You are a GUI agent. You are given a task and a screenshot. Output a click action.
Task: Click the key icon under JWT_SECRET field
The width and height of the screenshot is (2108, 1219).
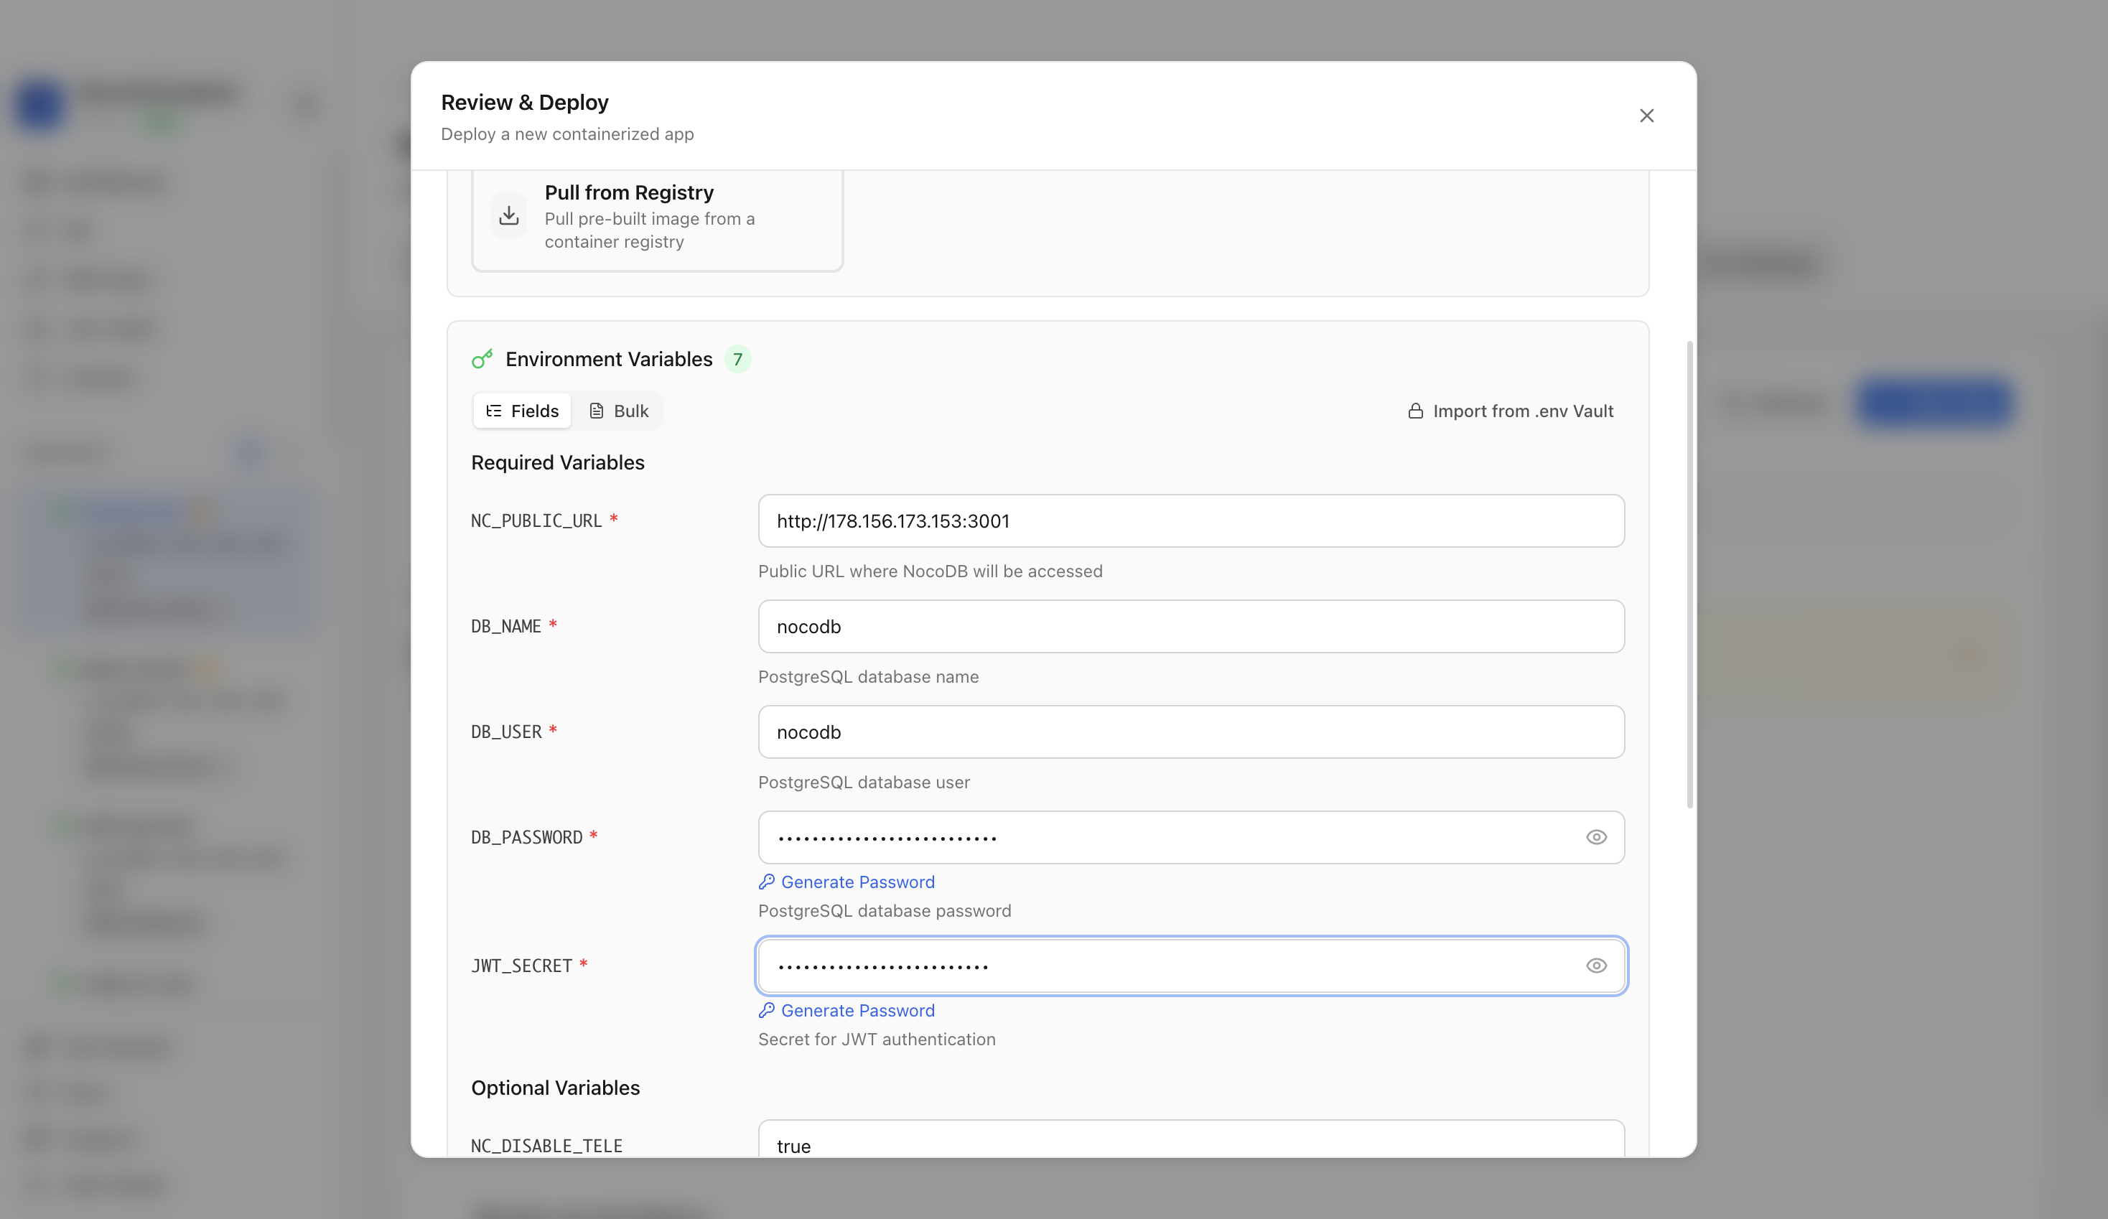click(x=766, y=1011)
